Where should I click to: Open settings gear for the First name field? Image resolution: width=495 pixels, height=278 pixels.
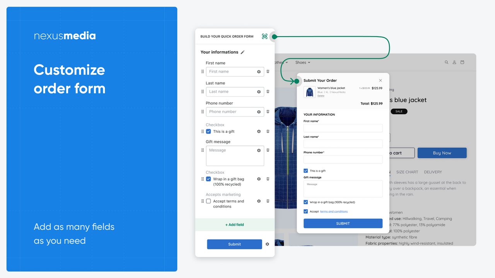(x=258, y=71)
